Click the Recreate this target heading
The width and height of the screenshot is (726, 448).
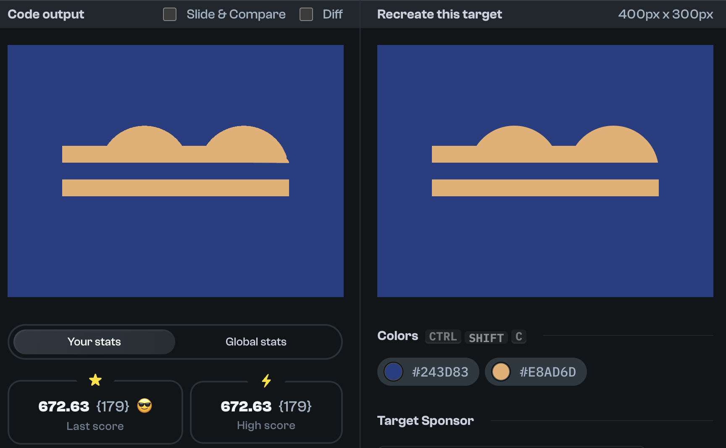[x=439, y=14]
